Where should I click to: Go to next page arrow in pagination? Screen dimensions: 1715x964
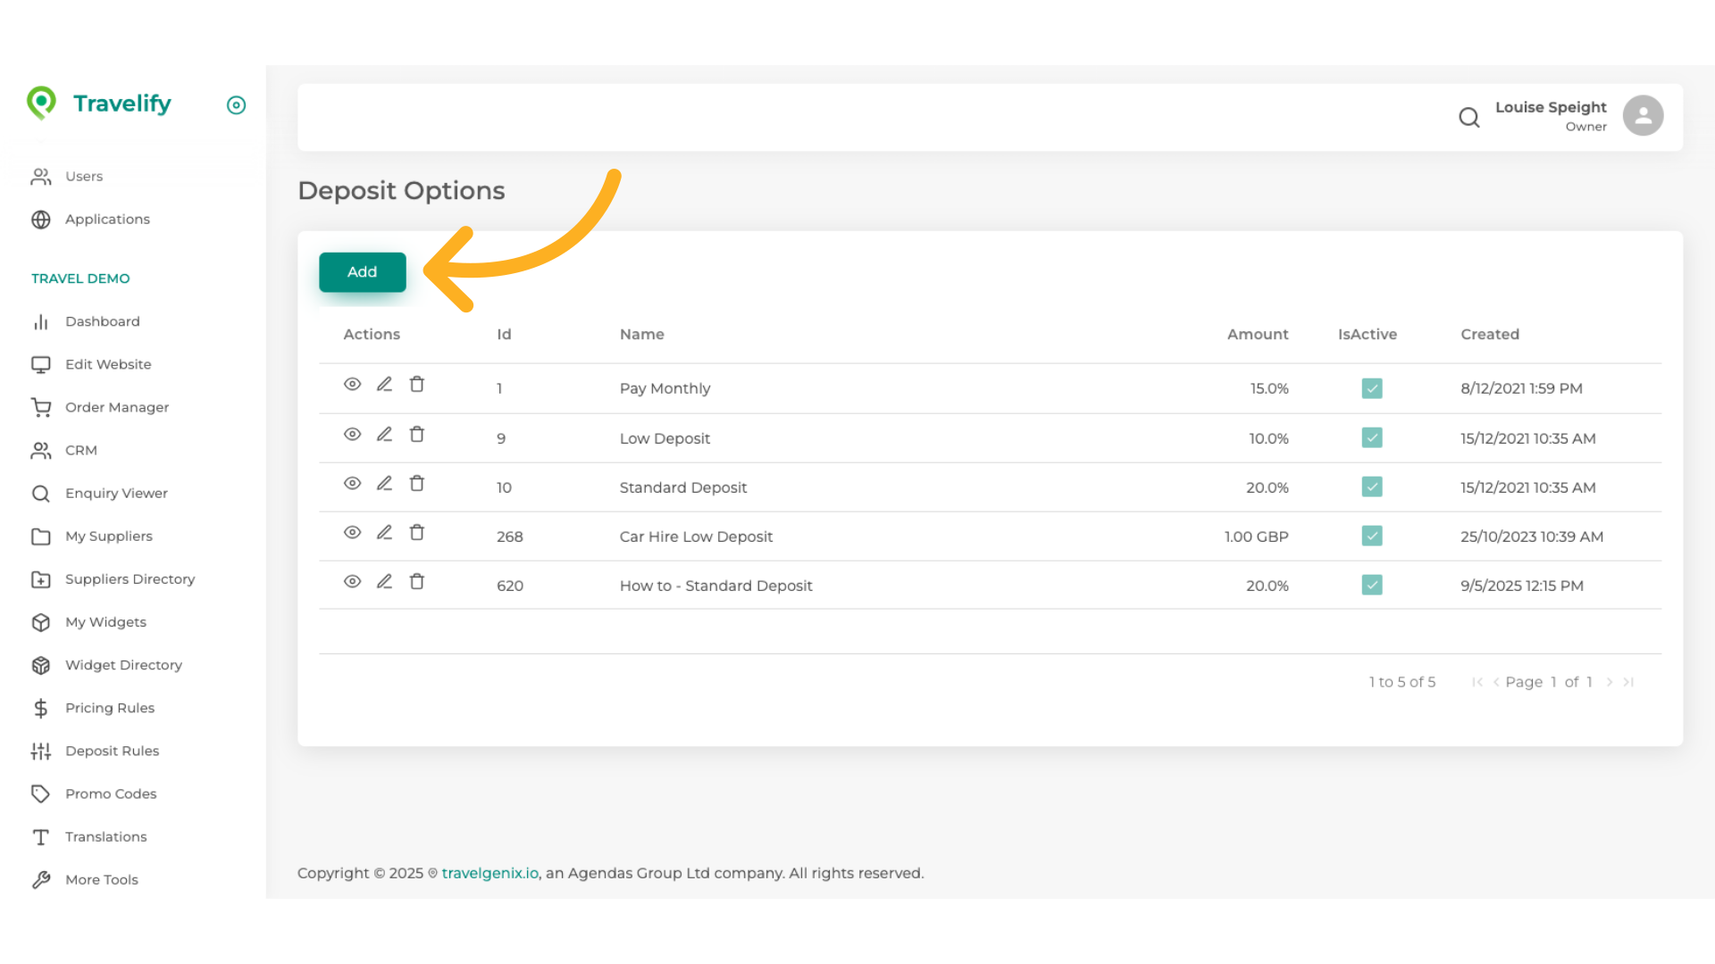click(x=1610, y=682)
